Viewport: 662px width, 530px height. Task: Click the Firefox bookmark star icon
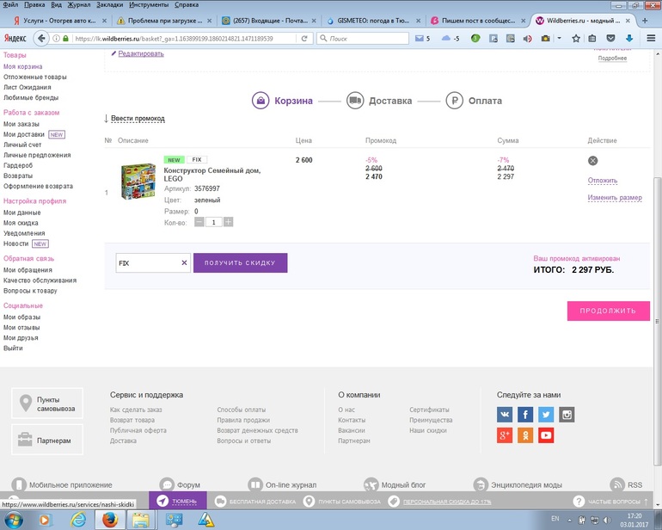tap(576, 38)
